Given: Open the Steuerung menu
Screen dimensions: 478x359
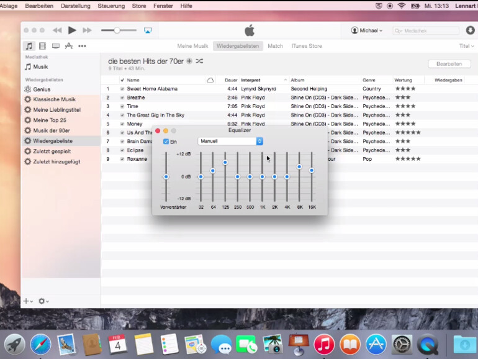Looking at the screenshot, I should [111, 6].
